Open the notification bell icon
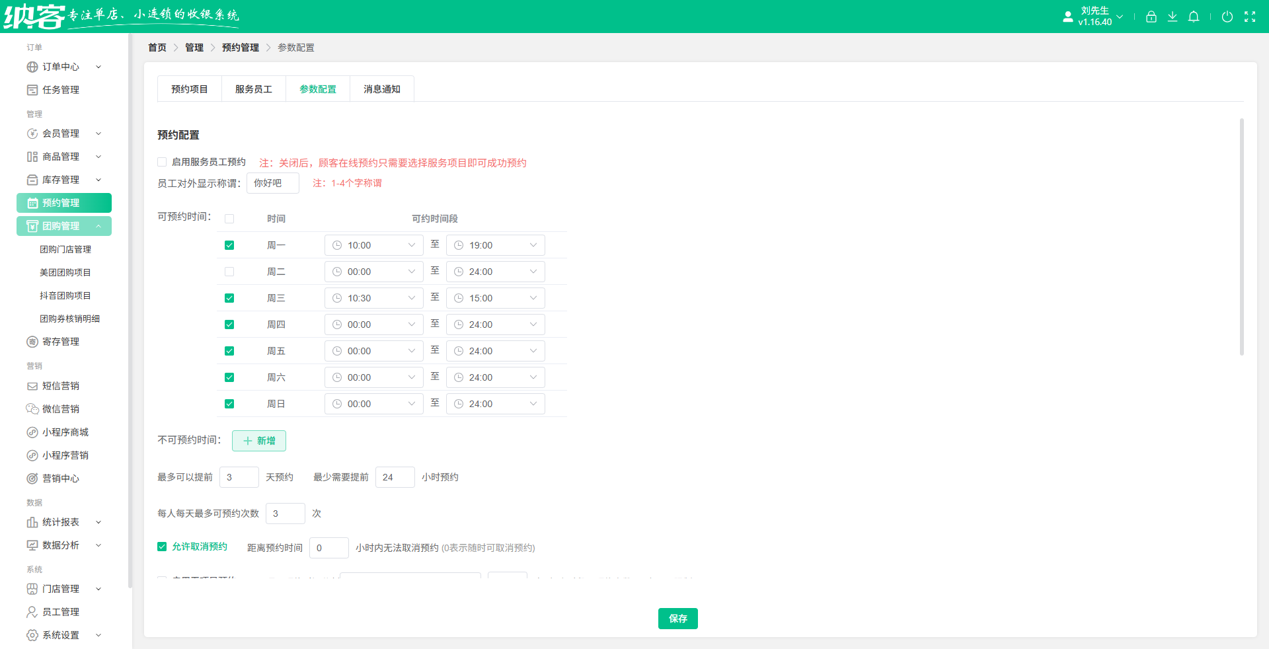1269x649 pixels. tap(1194, 17)
